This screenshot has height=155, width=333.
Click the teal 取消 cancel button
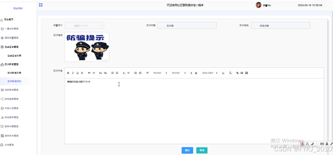click(x=202, y=150)
